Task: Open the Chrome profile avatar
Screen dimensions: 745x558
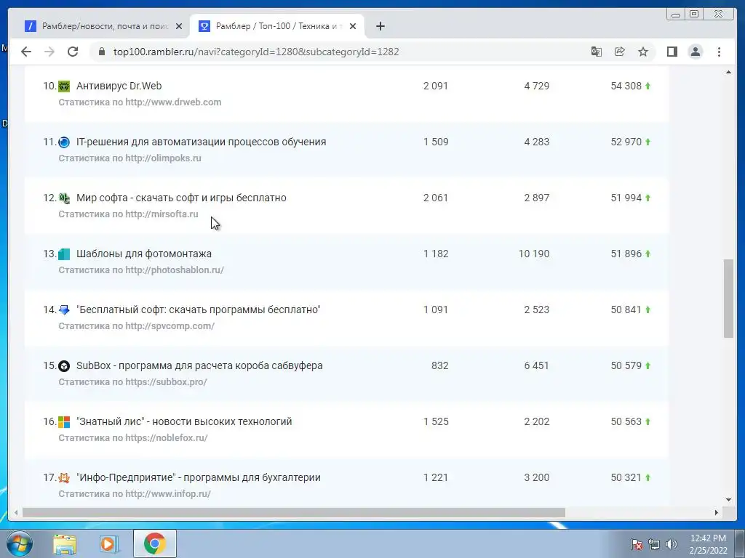Action: click(695, 52)
